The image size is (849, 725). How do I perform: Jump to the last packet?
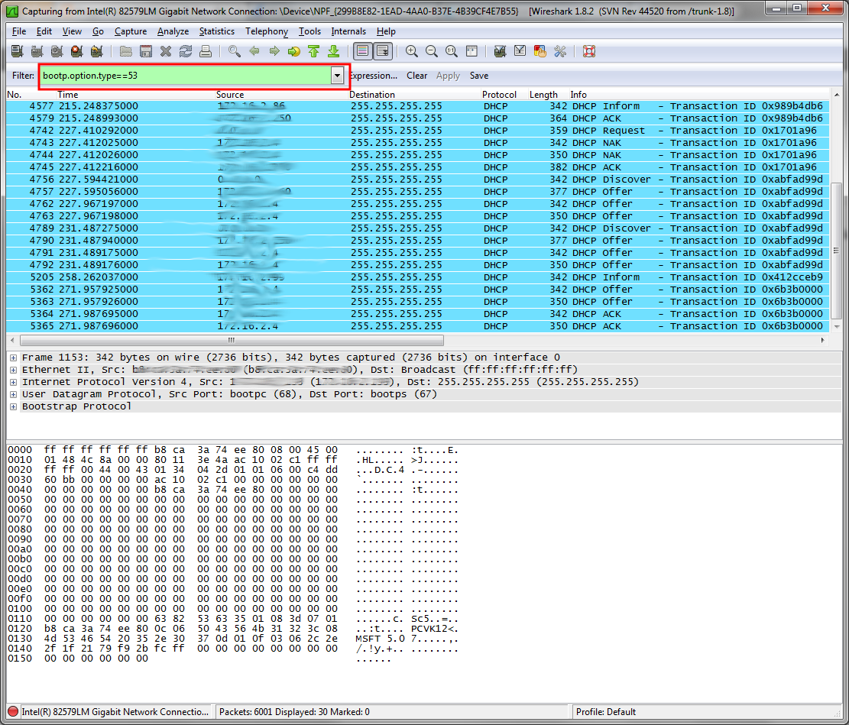click(333, 51)
